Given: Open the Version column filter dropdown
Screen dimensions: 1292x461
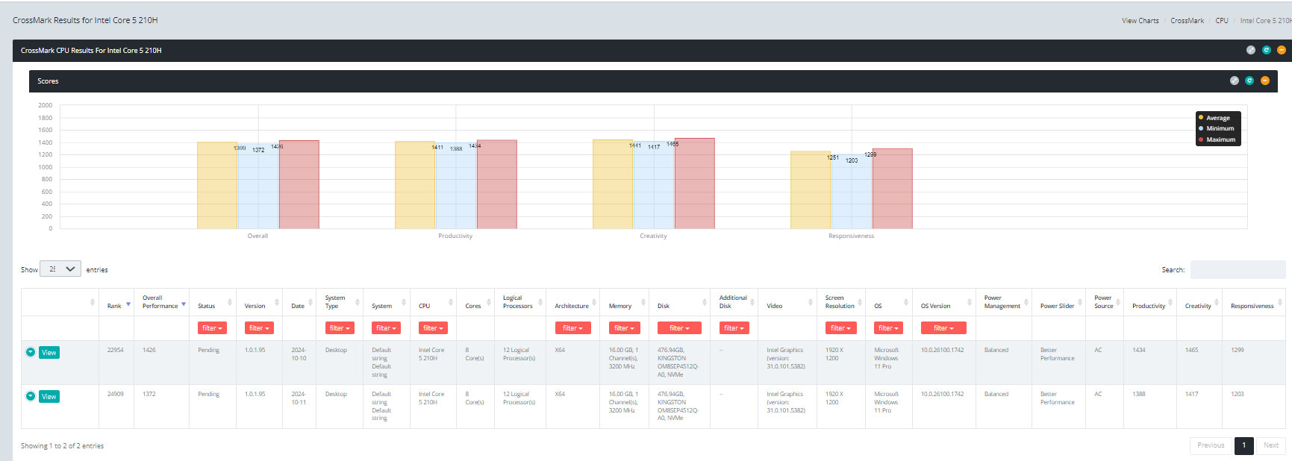Looking at the screenshot, I should pyautogui.click(x=259, y=328).
